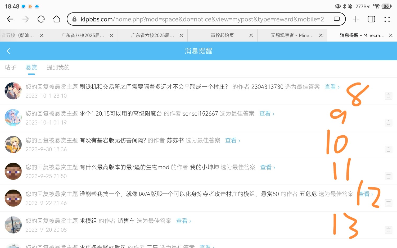Delete the 我的小坤坤 notification with trash icon

(x=388, y=176)
